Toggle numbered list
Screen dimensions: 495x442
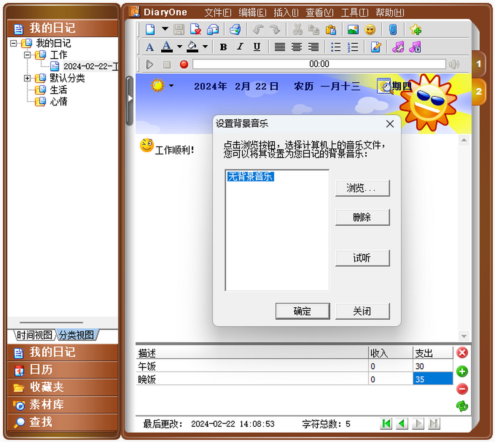click(353, 47)
